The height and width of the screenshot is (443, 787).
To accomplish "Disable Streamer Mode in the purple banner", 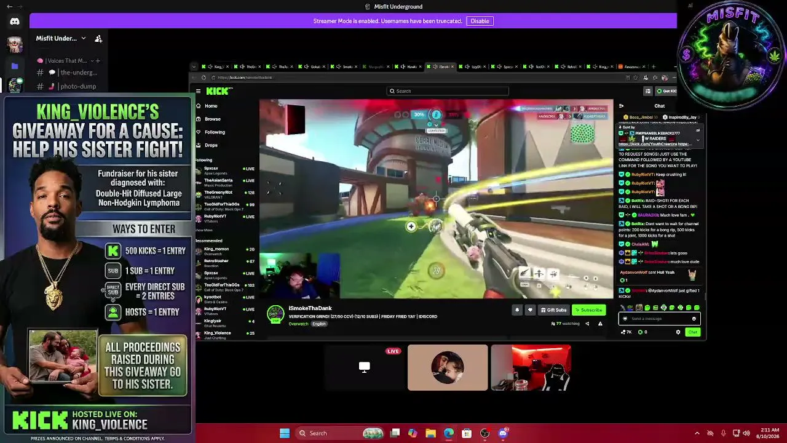I will click(480, 21).
